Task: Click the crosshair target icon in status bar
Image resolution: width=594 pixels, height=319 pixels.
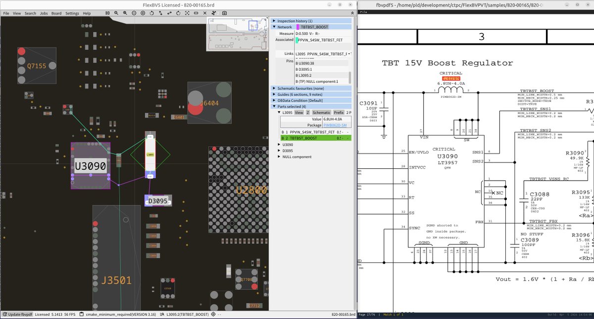Action: pyautogui.click(x=213, y=314)
